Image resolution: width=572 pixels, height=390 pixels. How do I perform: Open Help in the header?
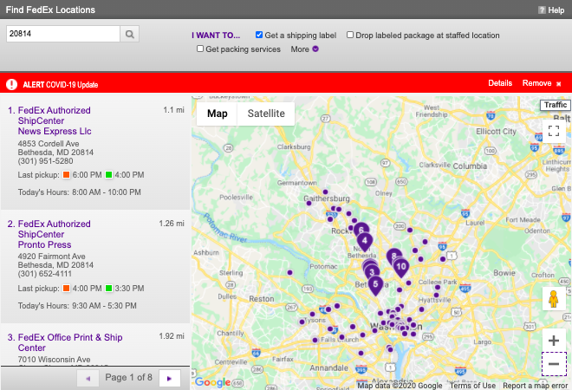pyautogui.click(x=551, y=10)
